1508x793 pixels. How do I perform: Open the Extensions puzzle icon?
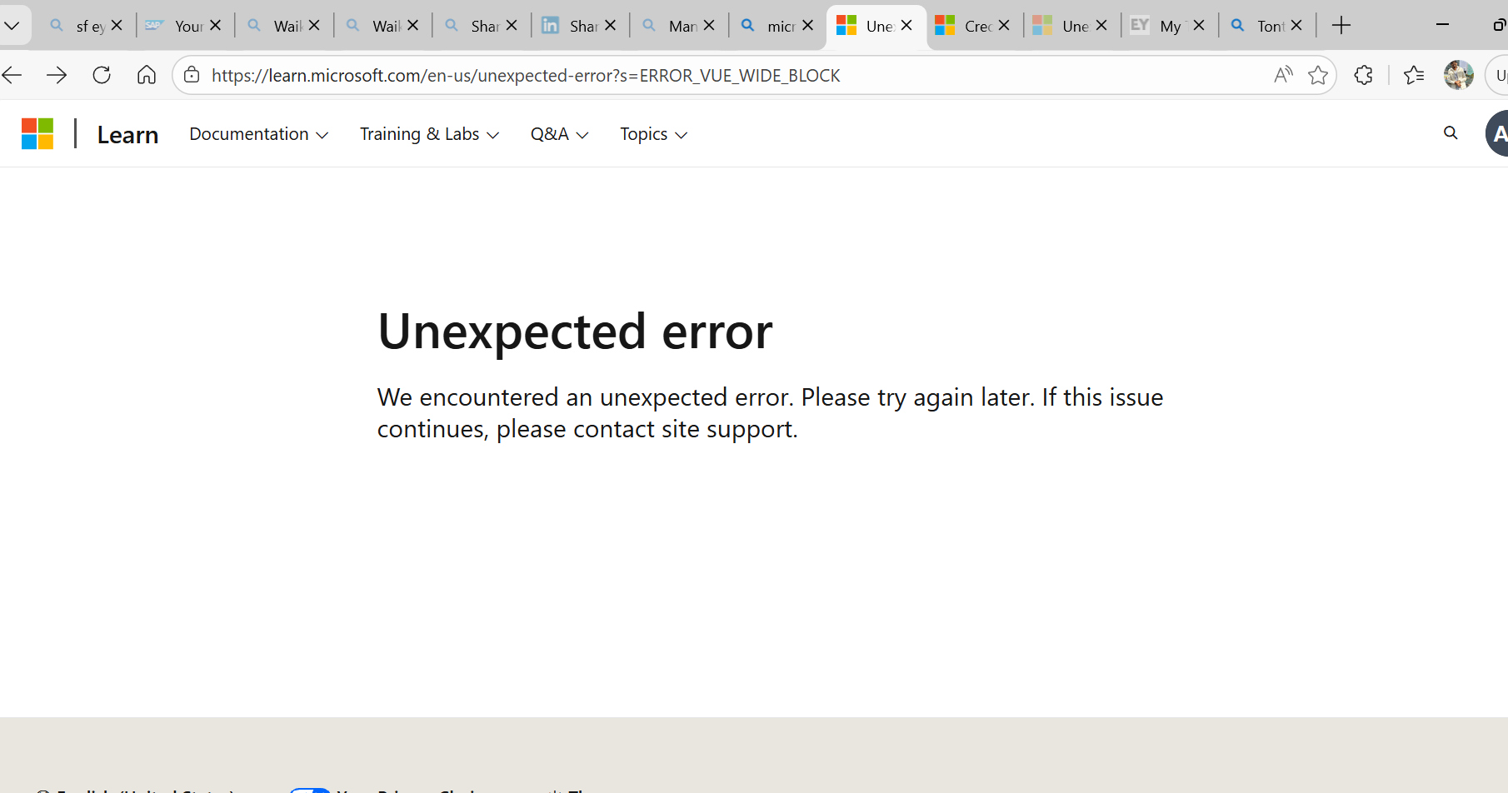[1364, 75]
